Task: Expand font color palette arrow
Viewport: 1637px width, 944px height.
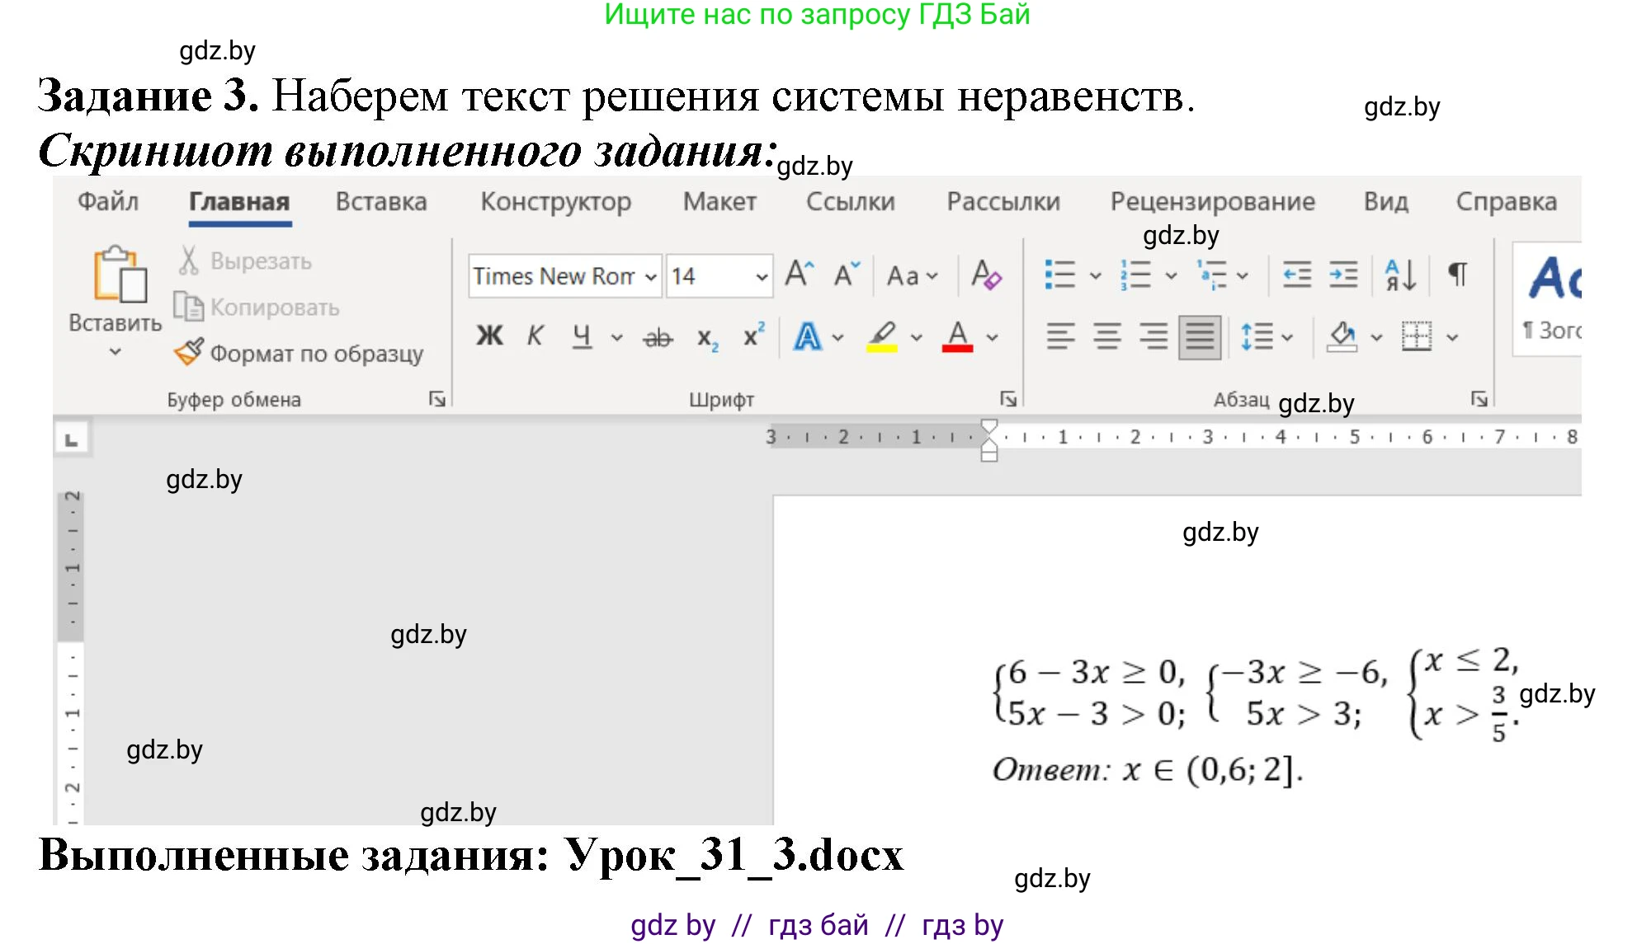Action: coord(993,337)
